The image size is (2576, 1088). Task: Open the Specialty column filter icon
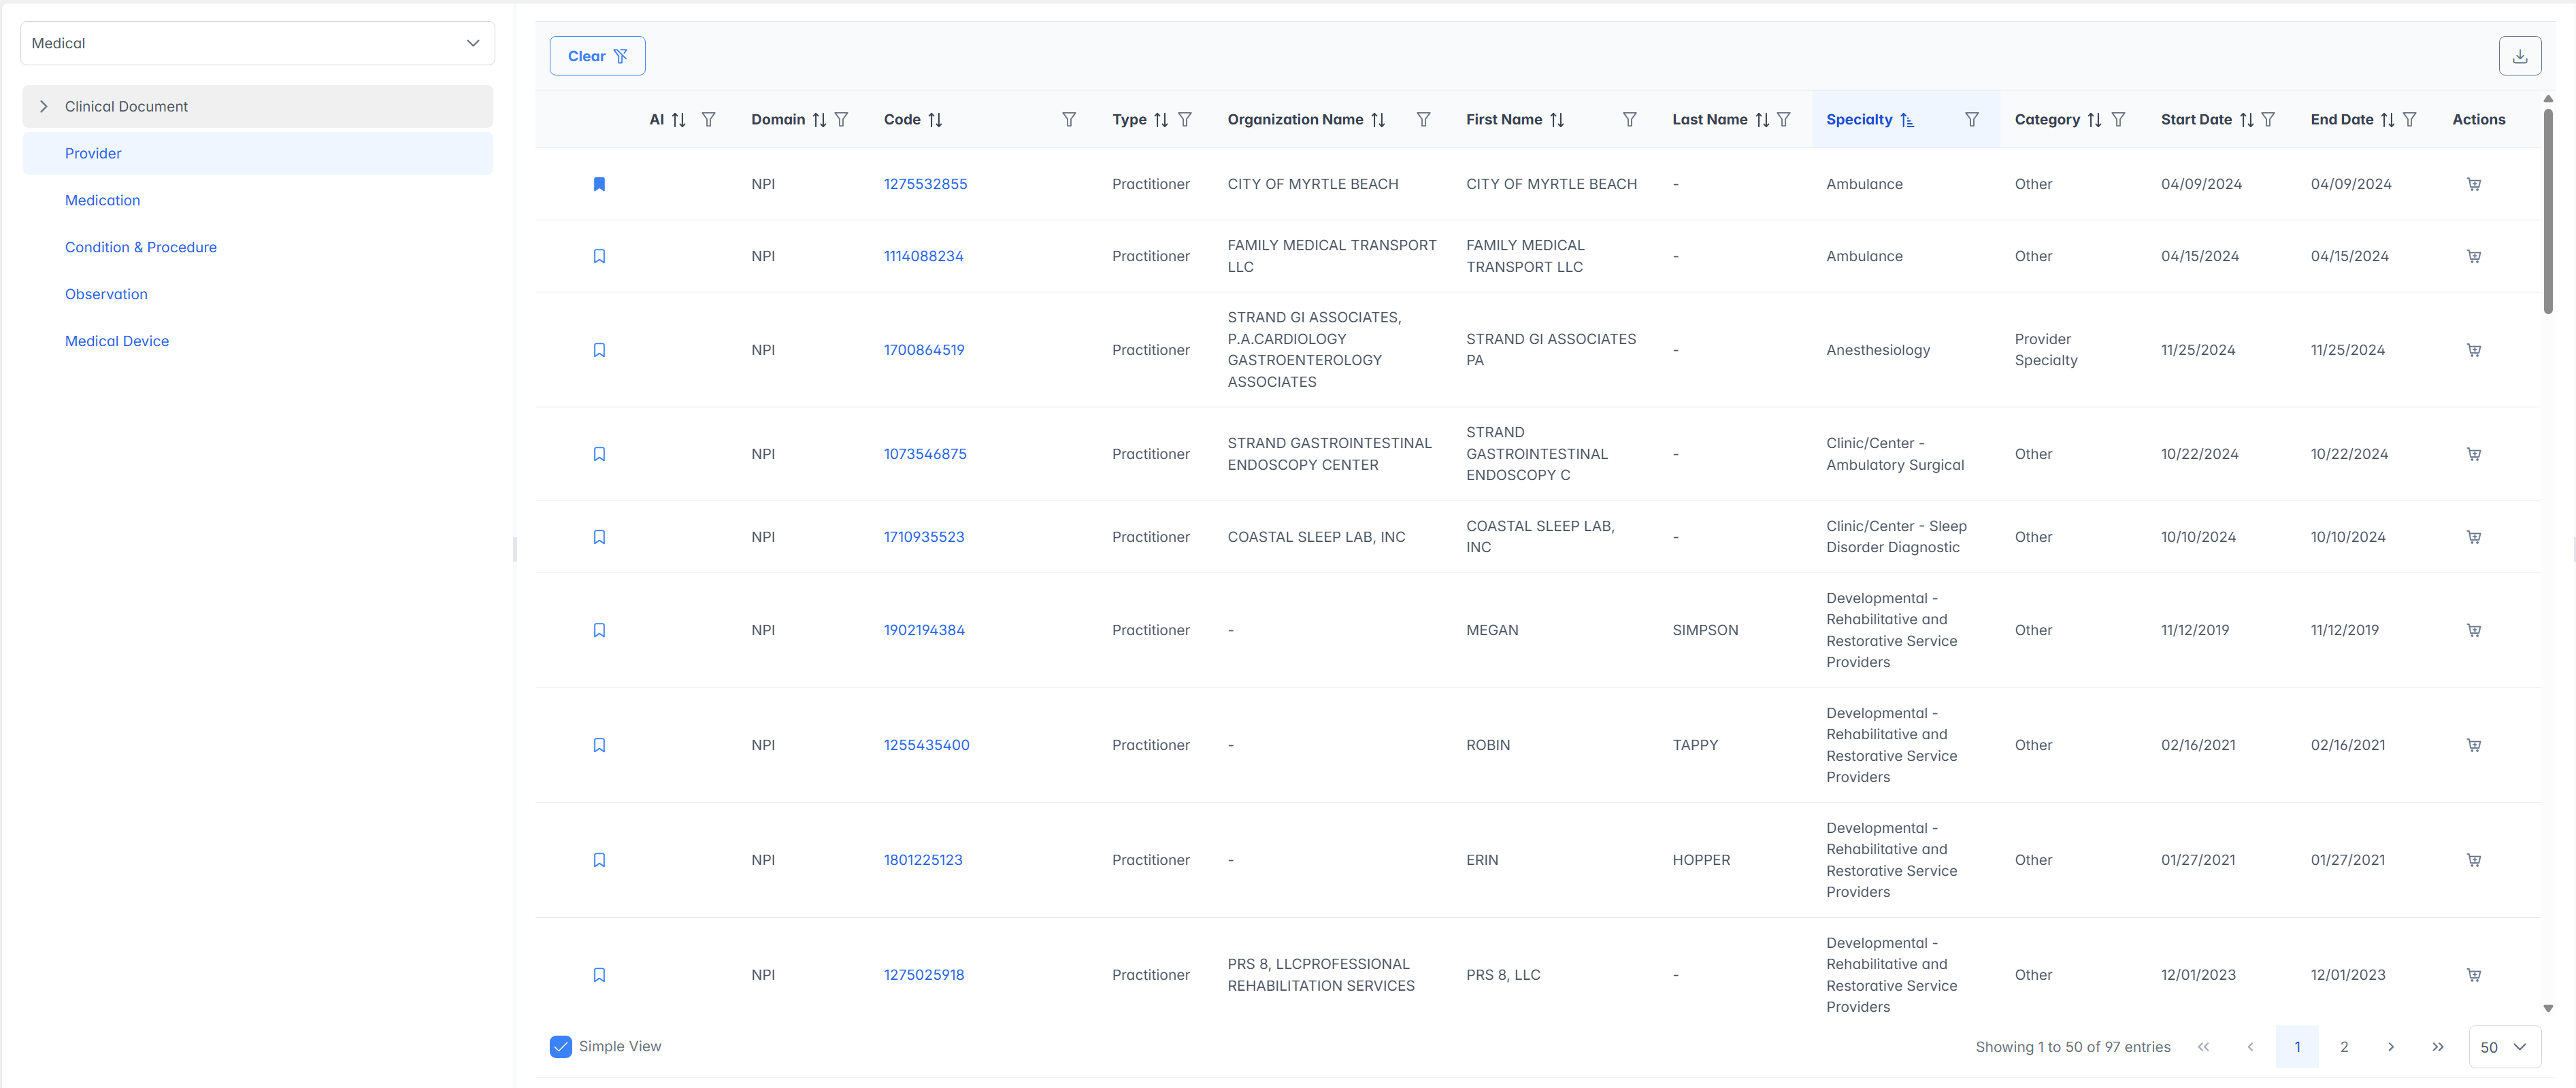coord(1971,120)
